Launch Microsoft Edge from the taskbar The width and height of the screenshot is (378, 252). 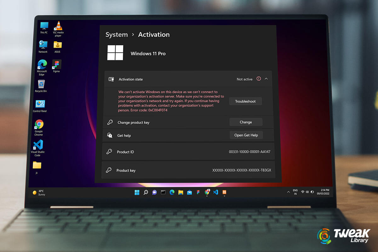point(172,192)
